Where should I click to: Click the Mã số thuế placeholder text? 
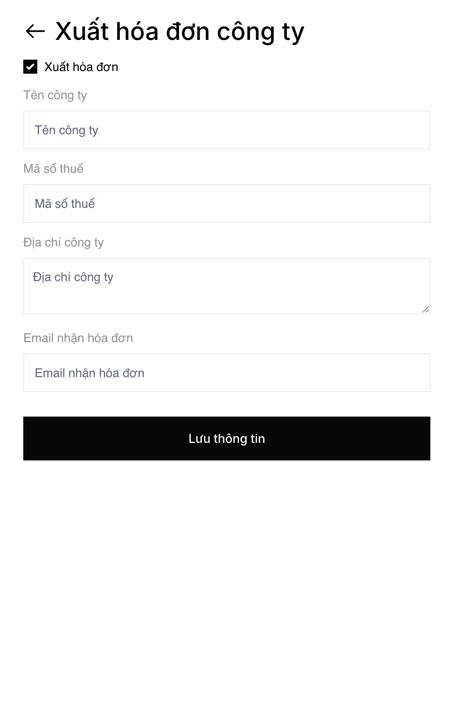[x=64, y=204]
